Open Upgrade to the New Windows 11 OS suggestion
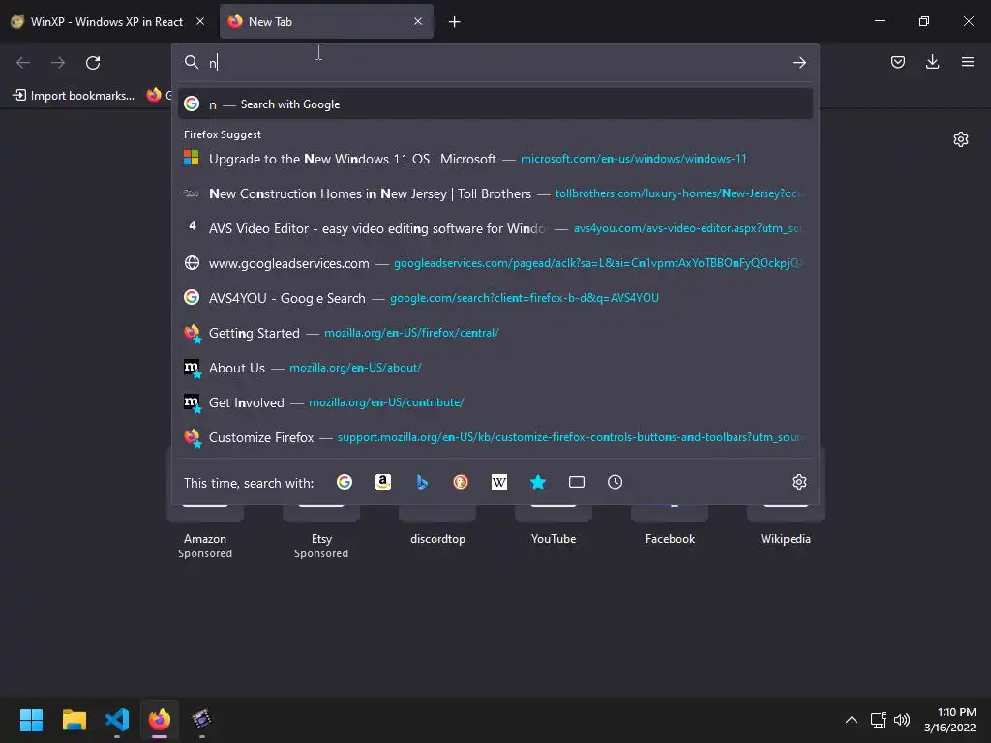The height and width of the screenshot is (743, 991). point(495,159)
